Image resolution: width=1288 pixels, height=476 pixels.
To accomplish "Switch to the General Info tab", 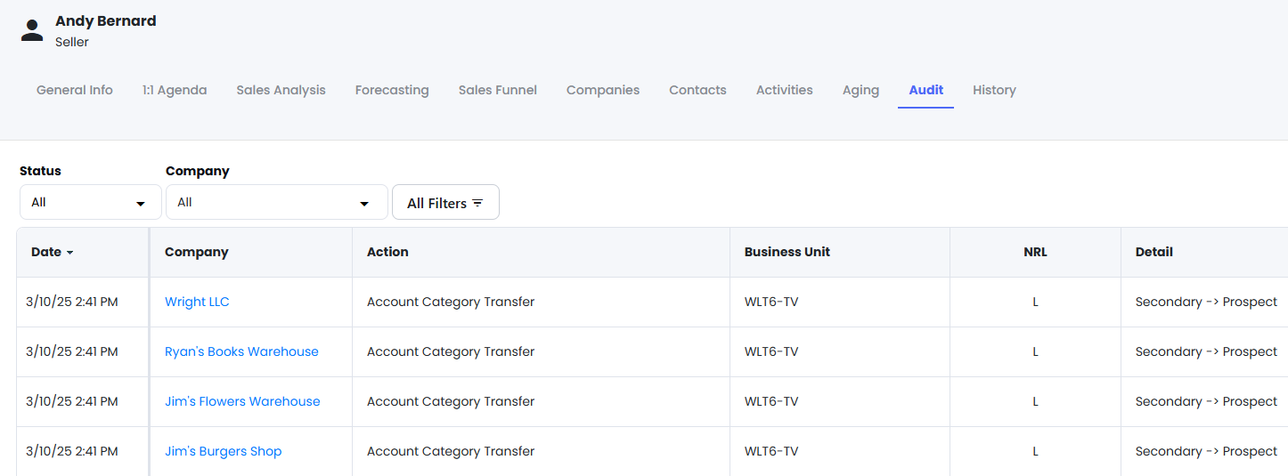I will (x=75, y=90).
